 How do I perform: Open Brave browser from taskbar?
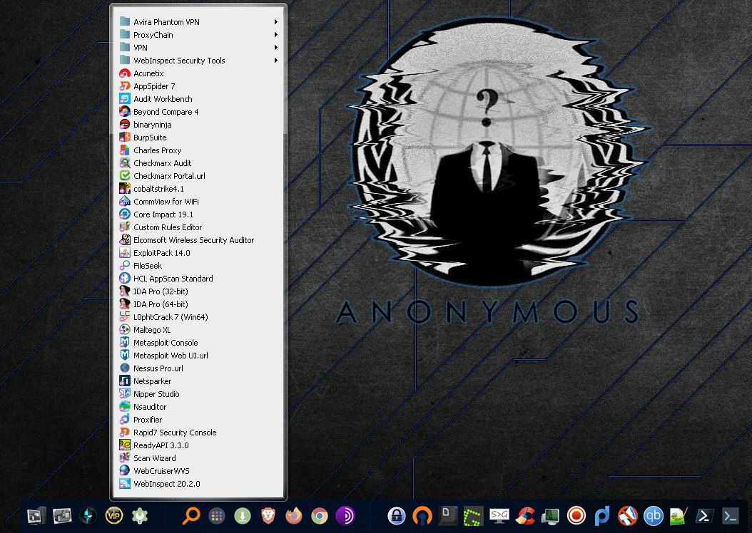point(268,516)
